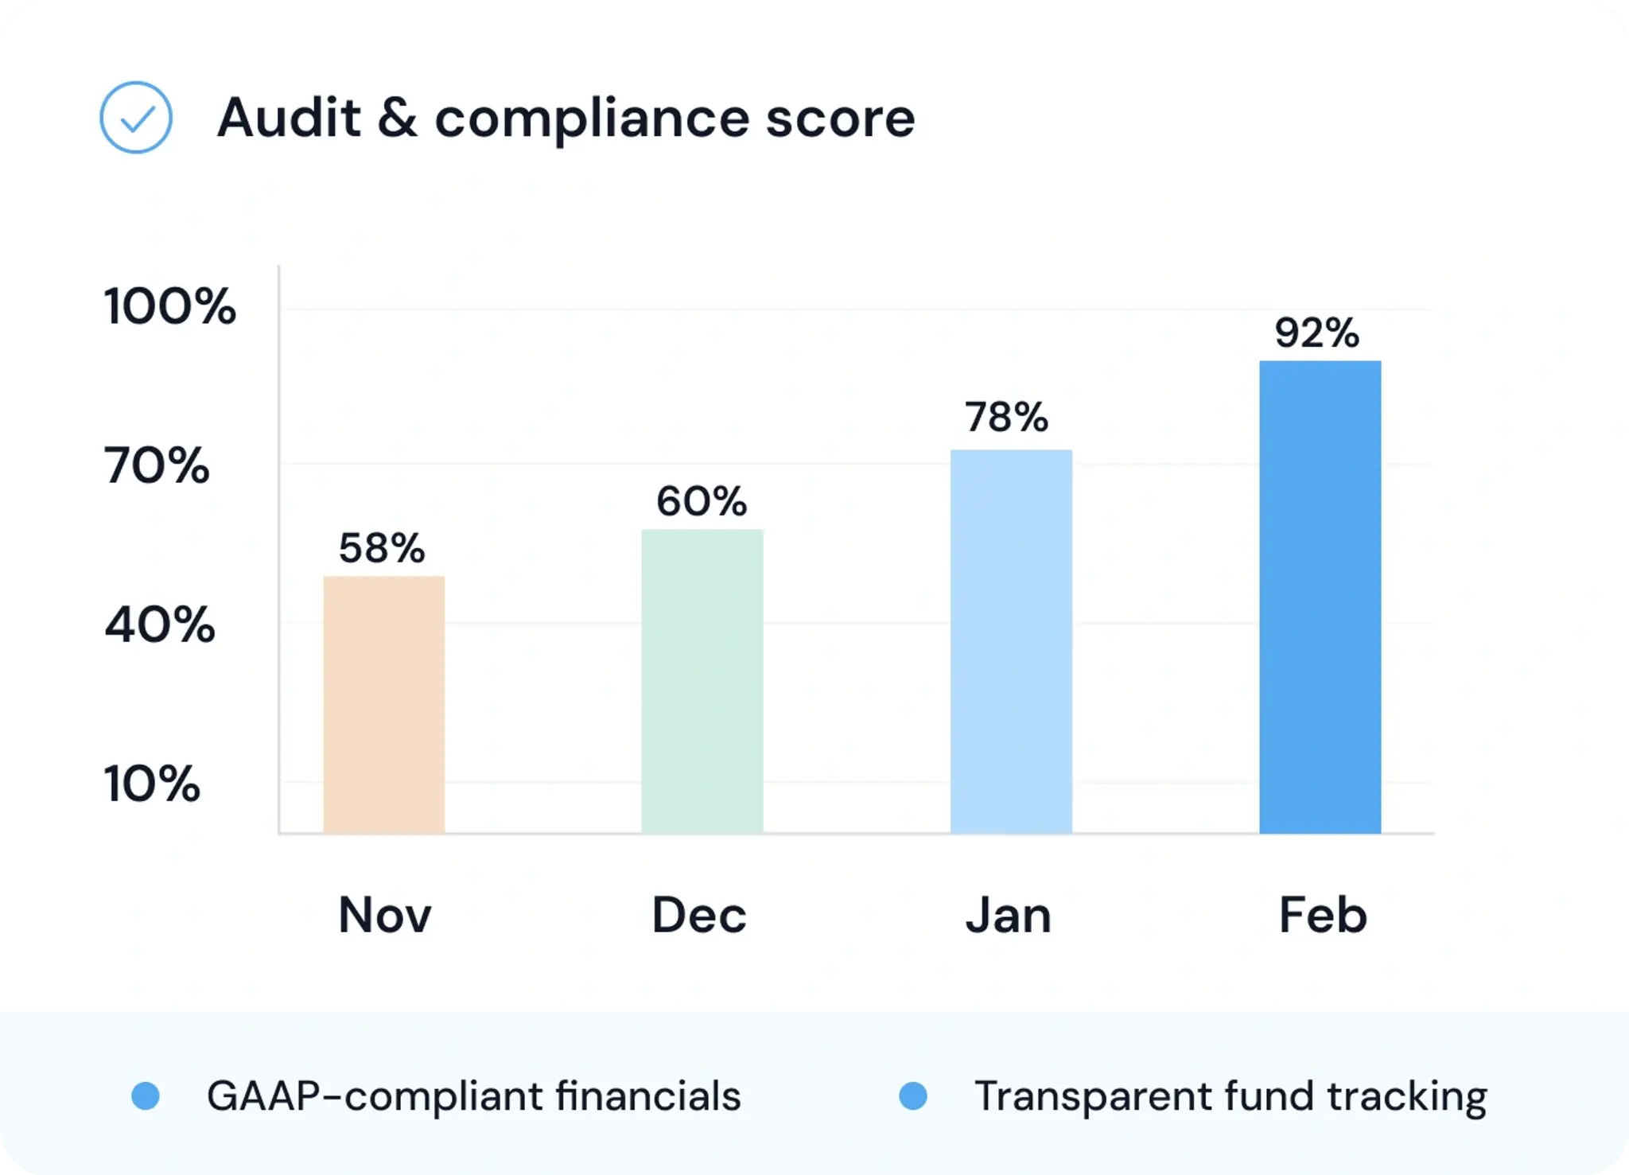Image resolution: width=1629 pixels, height=1175 pixels.
Task: Click the GAAP-compliant financials label
Action: coord(474,1096)
